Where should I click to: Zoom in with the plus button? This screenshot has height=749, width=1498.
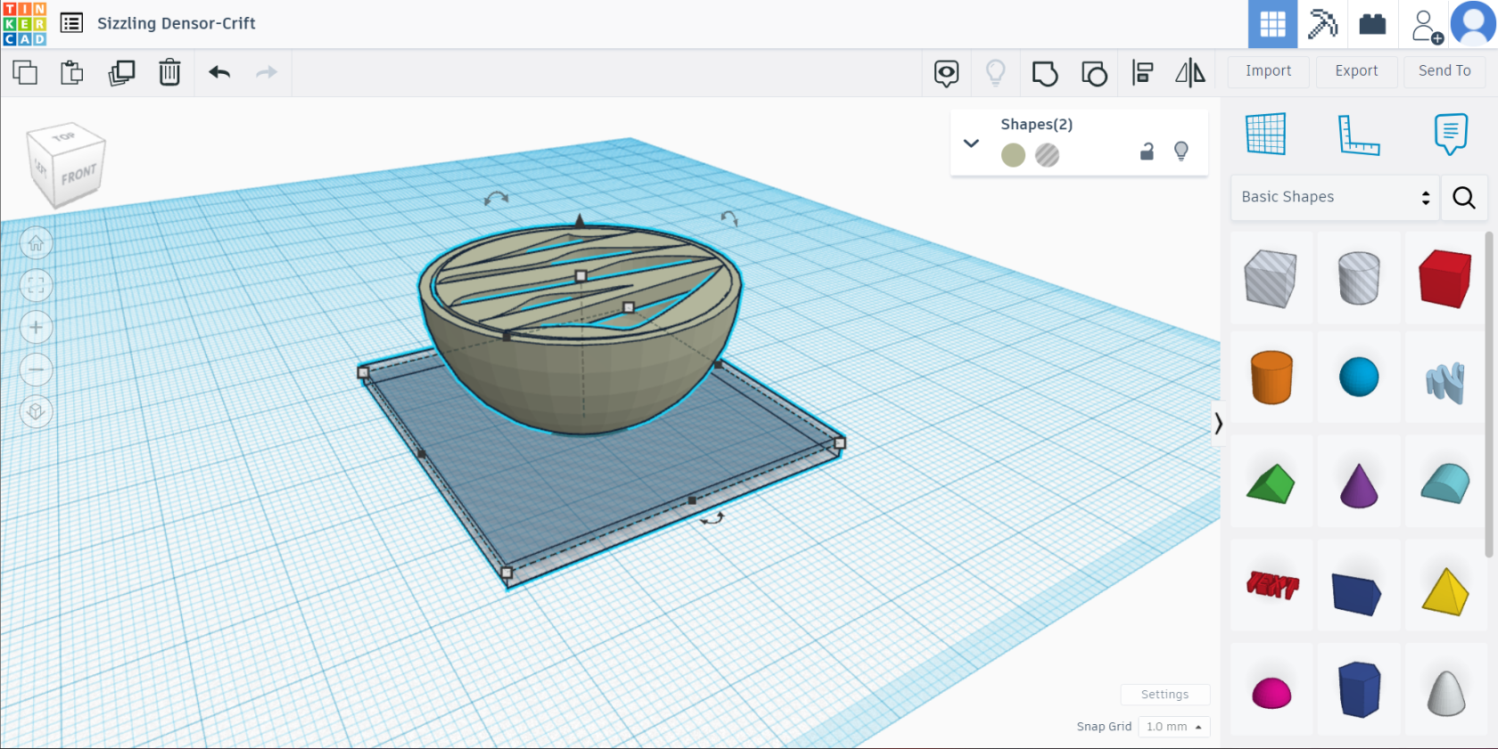36,327
